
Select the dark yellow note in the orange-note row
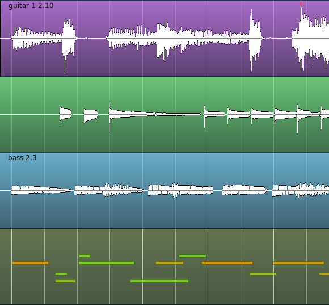pos(170,263)
